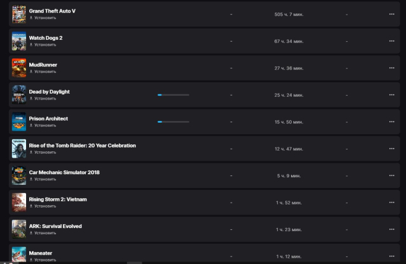This screenshot has height=264, width=406.
Task: Click the Dead by Daylight achievement progress bar
Action: [x=173, y=95]
